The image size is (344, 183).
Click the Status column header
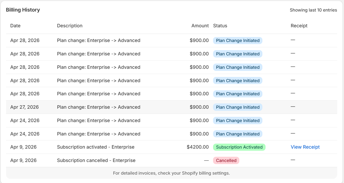[x=220, y=26]
